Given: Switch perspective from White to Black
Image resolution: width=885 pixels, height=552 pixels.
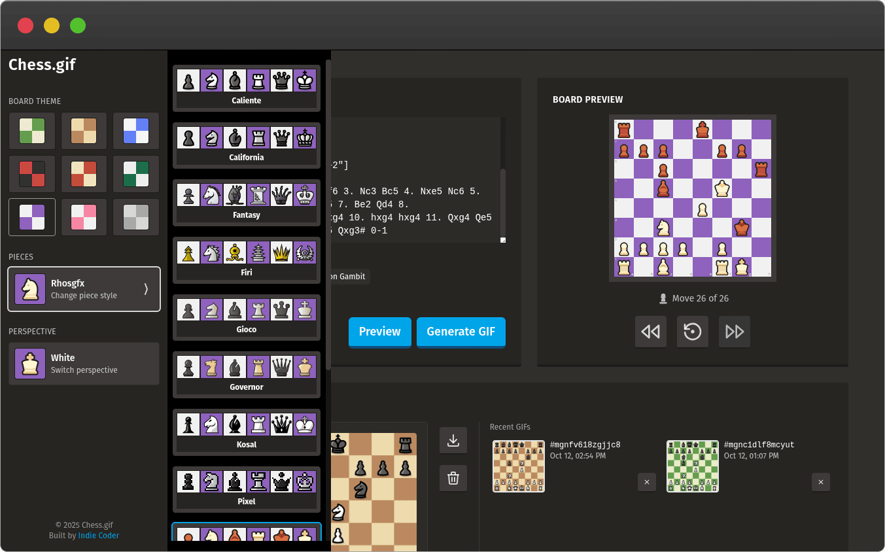Looking at the screenshot, I should (84, 364).
